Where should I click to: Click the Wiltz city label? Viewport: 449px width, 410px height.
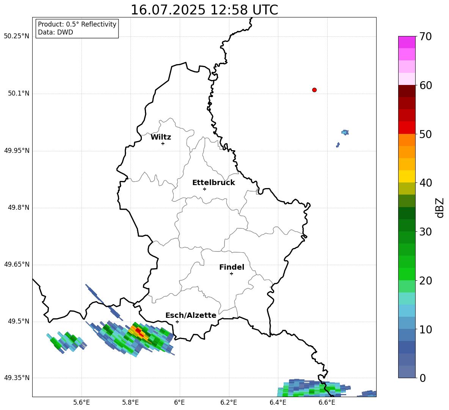161,137
